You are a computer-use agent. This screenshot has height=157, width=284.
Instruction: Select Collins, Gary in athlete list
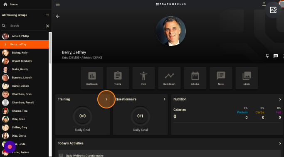pos(24,128)
